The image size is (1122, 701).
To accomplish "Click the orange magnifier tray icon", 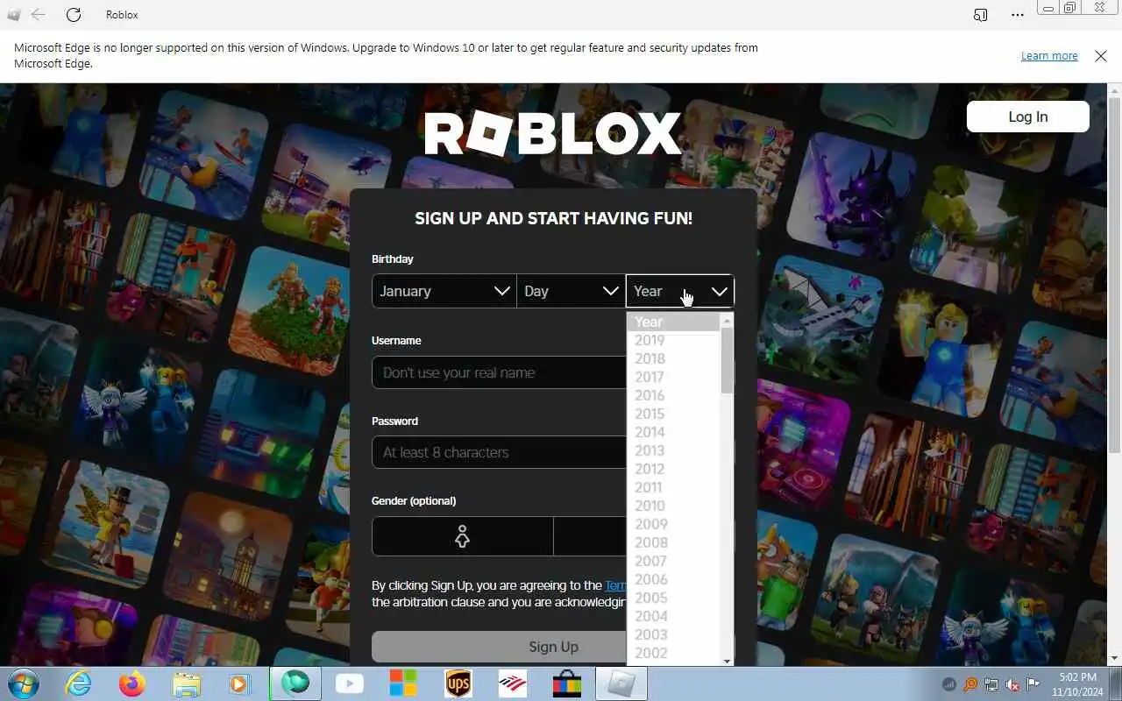I will [970, 684].
